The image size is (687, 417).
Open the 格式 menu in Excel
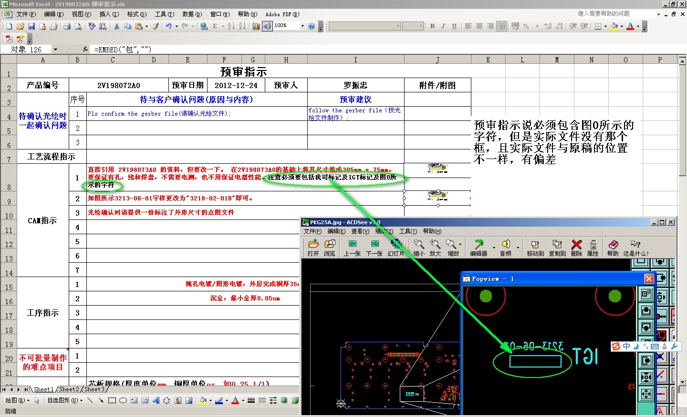pyautogui.click(x=136, y=14)
